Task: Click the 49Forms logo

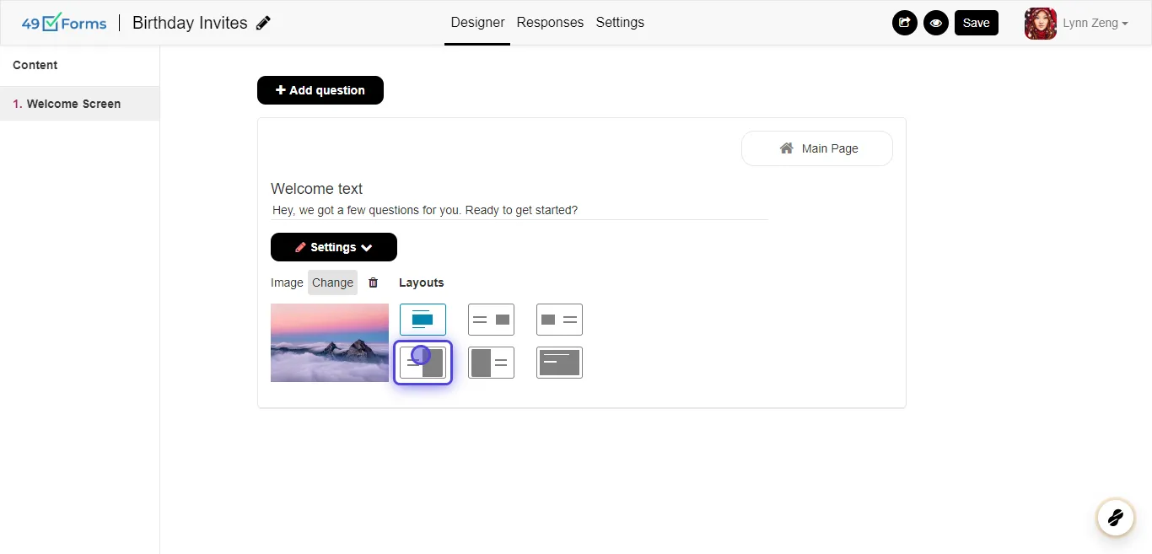Action: pos(64,23)
